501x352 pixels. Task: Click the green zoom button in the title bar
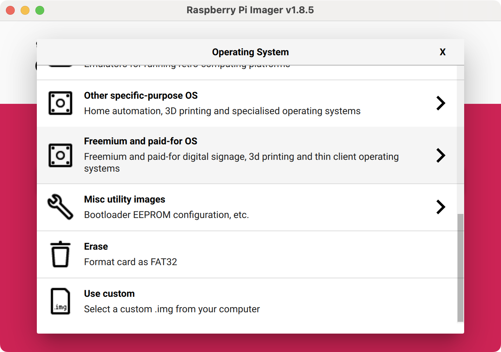(x=40, y=10)
